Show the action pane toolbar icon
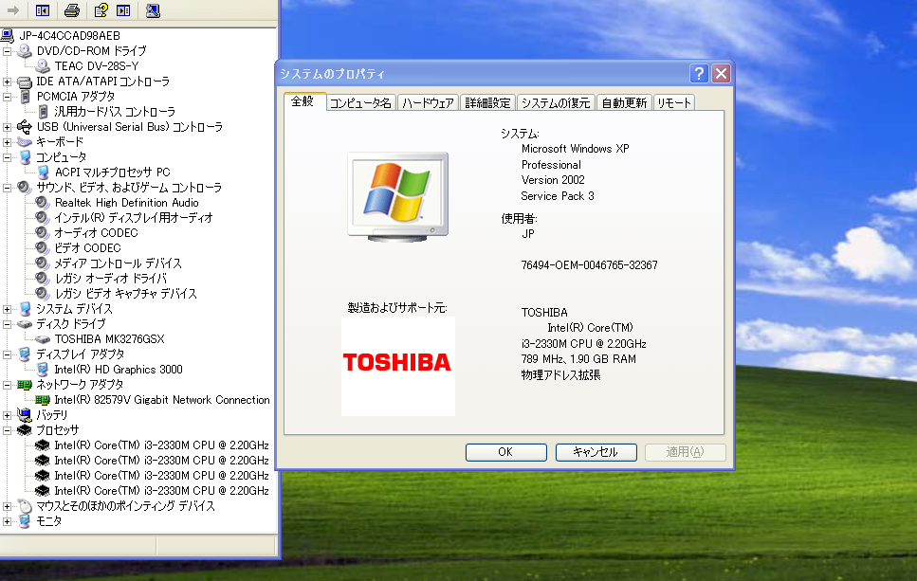The image size is (917, 581). pos(123,10)
